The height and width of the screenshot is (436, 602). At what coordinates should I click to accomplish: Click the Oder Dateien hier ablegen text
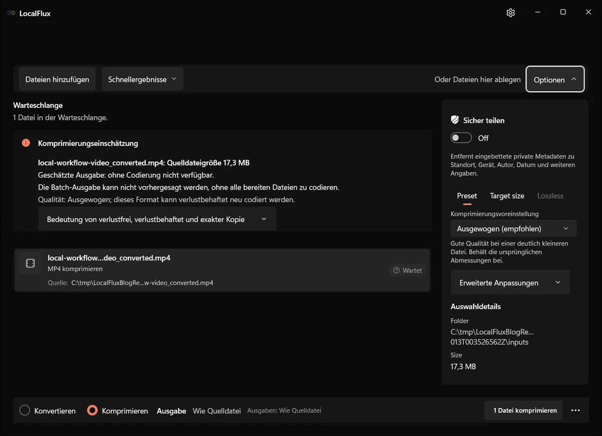tap(478, 79)
